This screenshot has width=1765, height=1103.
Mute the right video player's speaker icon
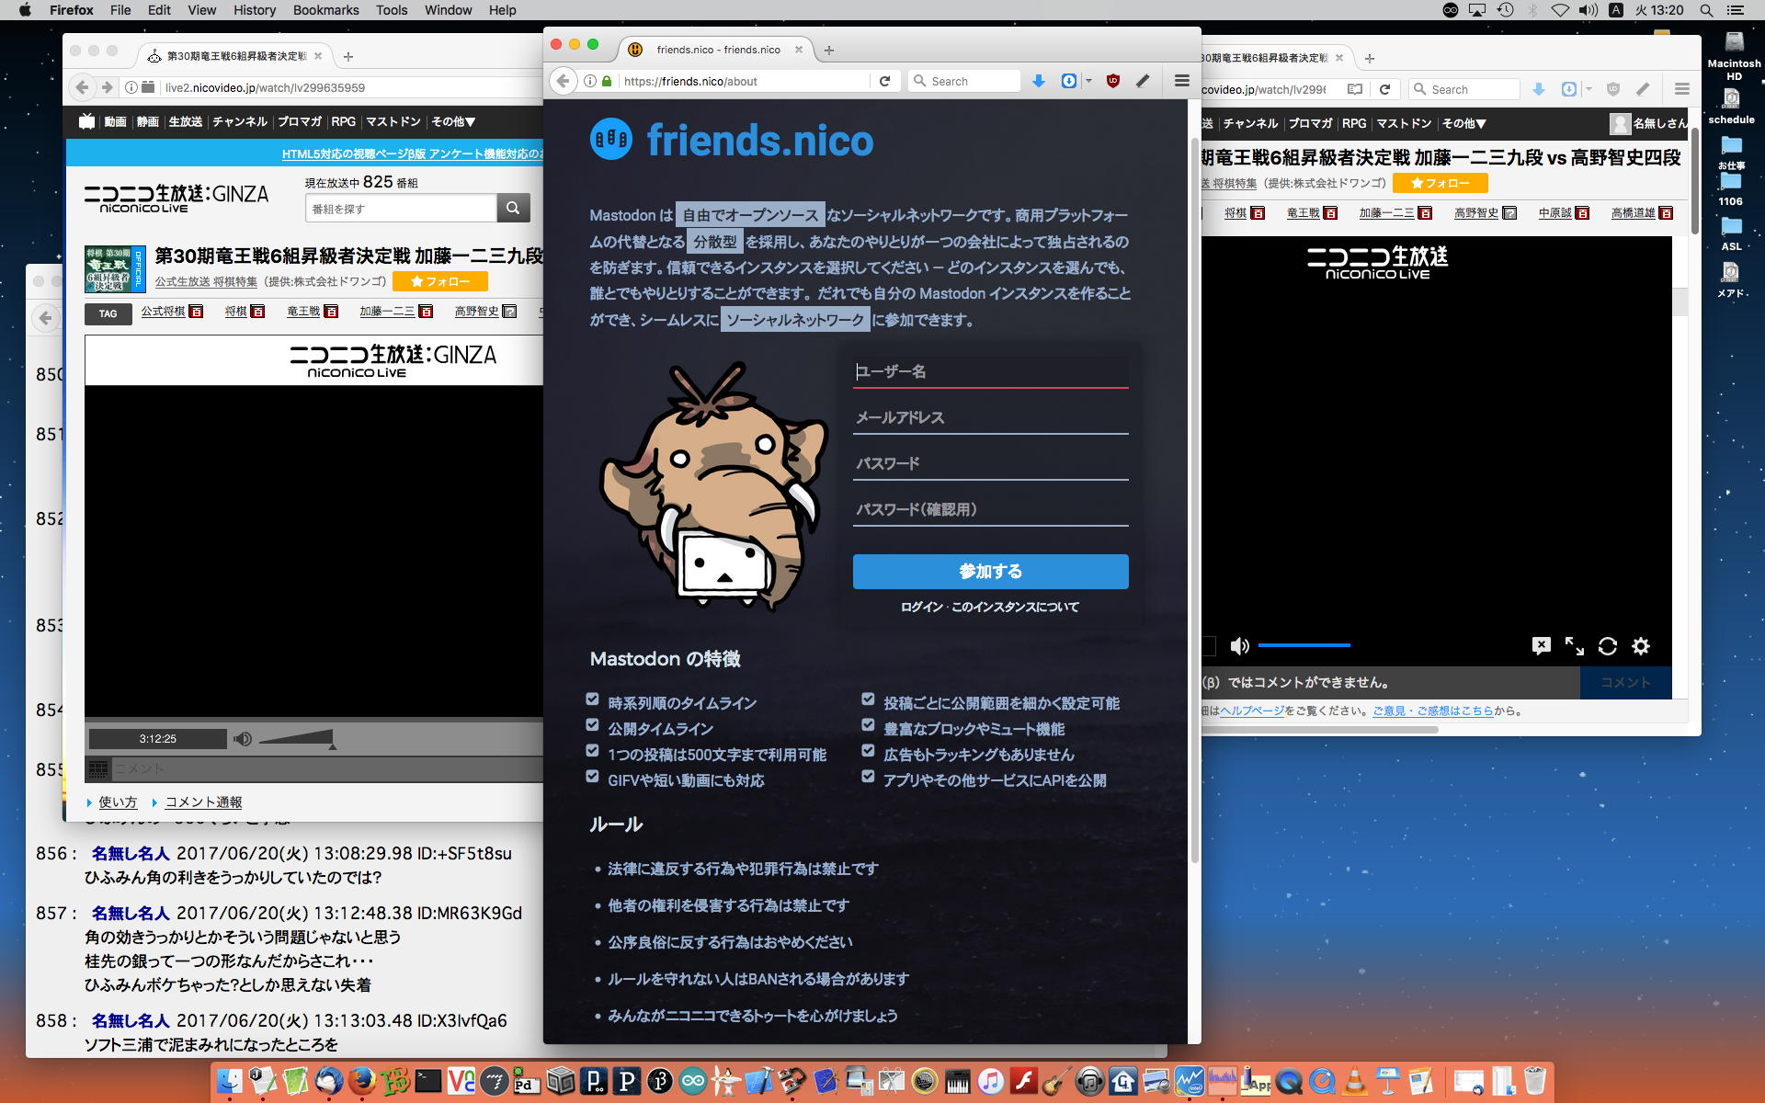click(1239, 646)
